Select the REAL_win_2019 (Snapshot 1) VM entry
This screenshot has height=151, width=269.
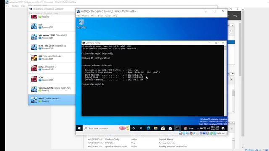click(52, 47)
